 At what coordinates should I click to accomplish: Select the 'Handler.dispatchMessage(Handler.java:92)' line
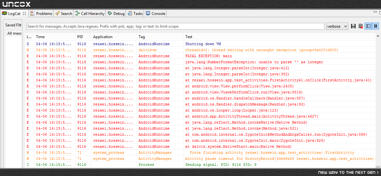(200, 104)
